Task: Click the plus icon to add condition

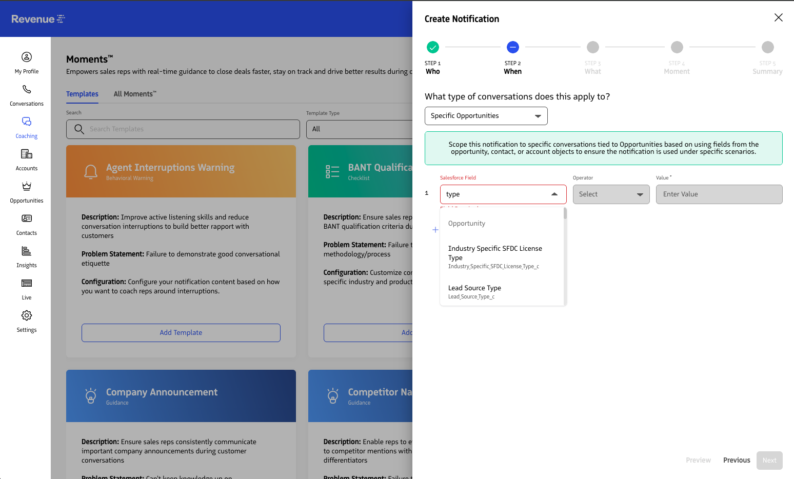Action: 435,230
